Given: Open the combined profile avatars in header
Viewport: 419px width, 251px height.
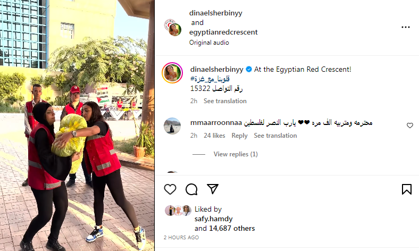Looking at the screenshot, I should coord(173,27).
